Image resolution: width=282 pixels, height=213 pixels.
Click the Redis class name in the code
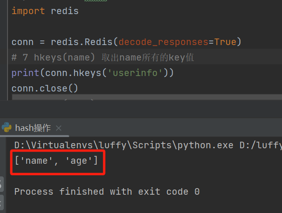[96, 42]
